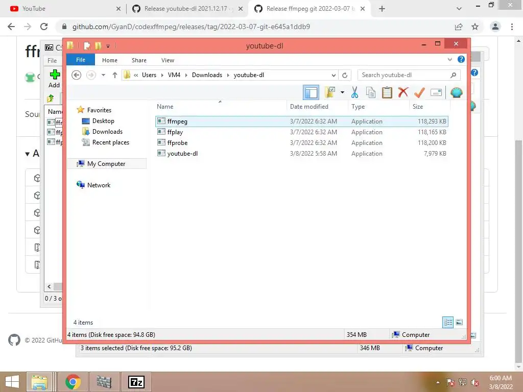This screenshot has width=523, height=392.
Task: Switch to youtube-dl release browser tab
Action: 187,9
